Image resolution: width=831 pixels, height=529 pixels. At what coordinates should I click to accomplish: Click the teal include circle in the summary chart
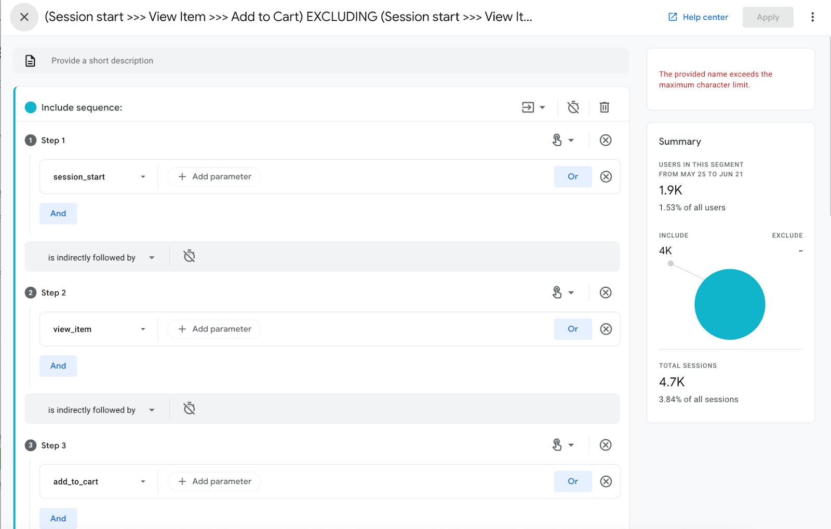(x=729, y=304)
